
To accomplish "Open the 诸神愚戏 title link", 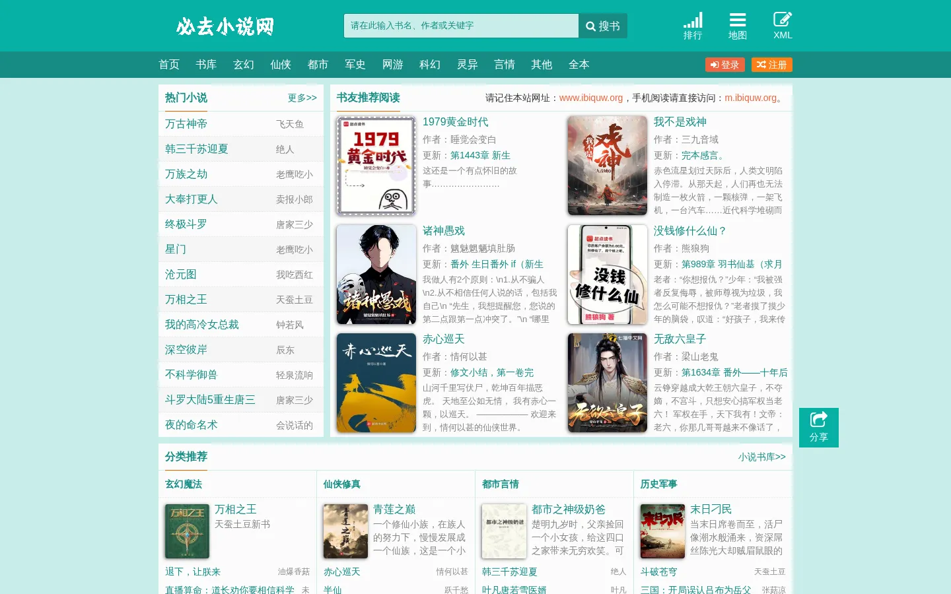I will tap(444, 231).
